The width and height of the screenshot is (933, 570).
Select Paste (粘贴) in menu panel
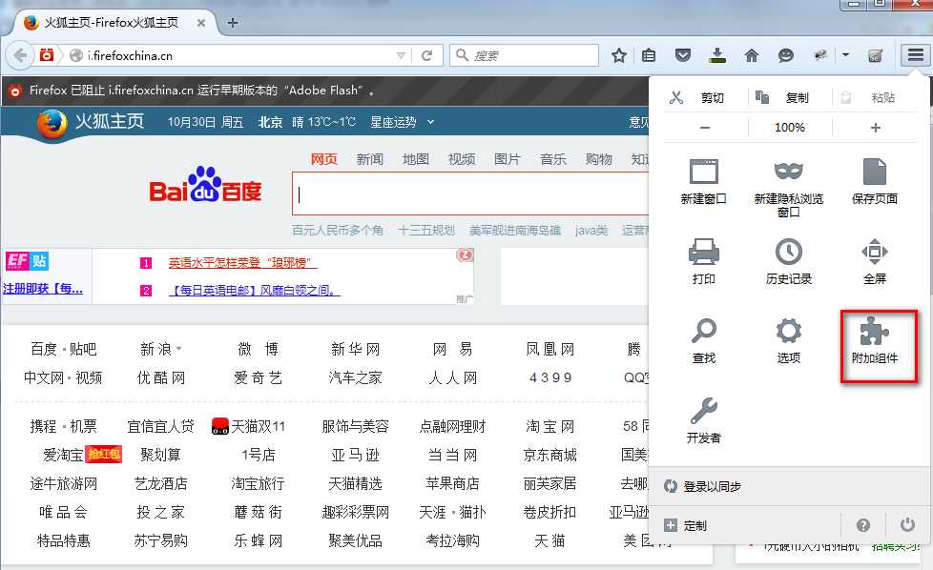(867, 97)
